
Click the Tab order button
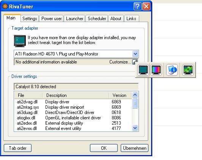(x=17, y=148)
